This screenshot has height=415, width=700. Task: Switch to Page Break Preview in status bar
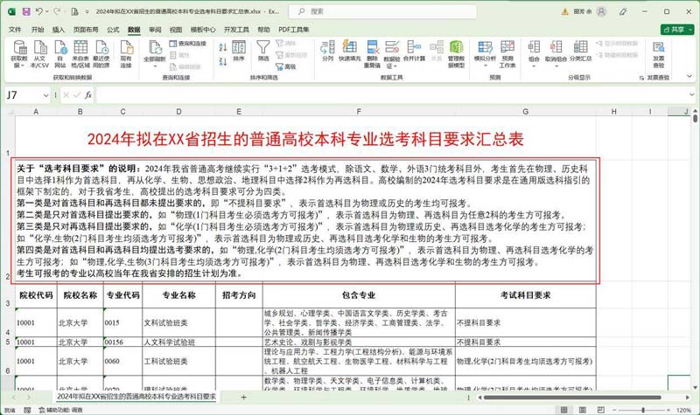601,410
